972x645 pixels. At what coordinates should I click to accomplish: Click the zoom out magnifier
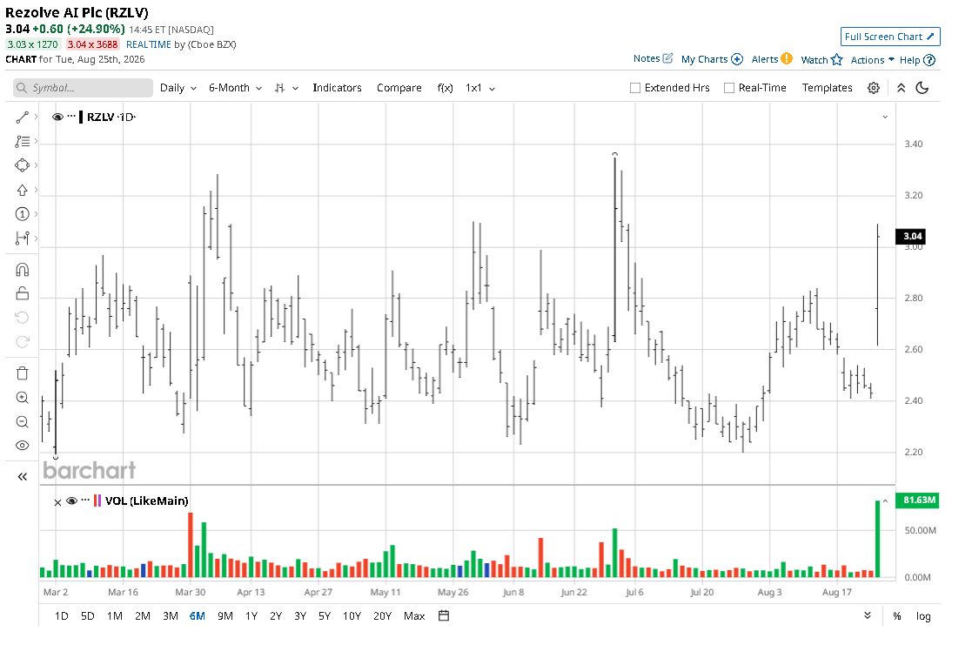(23, 421)
